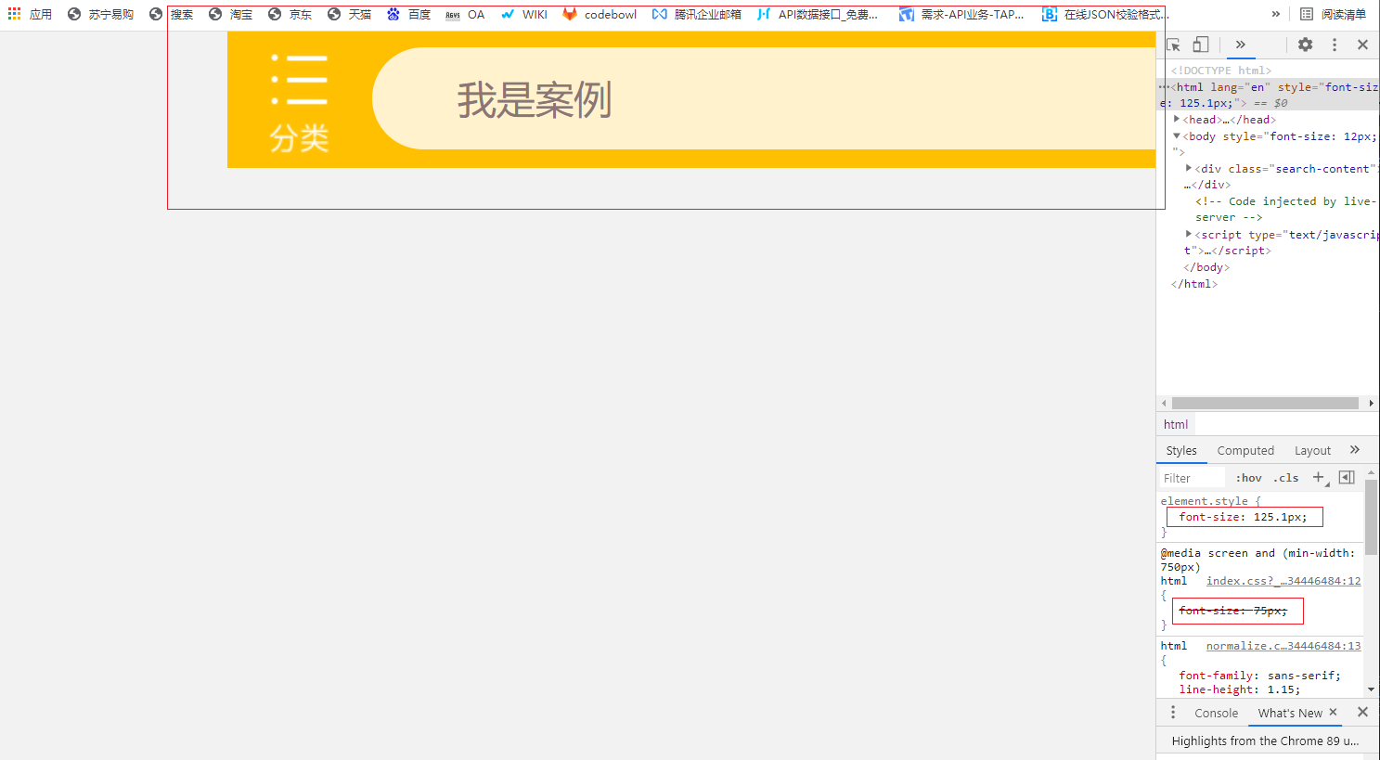Expand the script element node
The width and height of the screenshot is (1380, 760).
point(1189,235)
